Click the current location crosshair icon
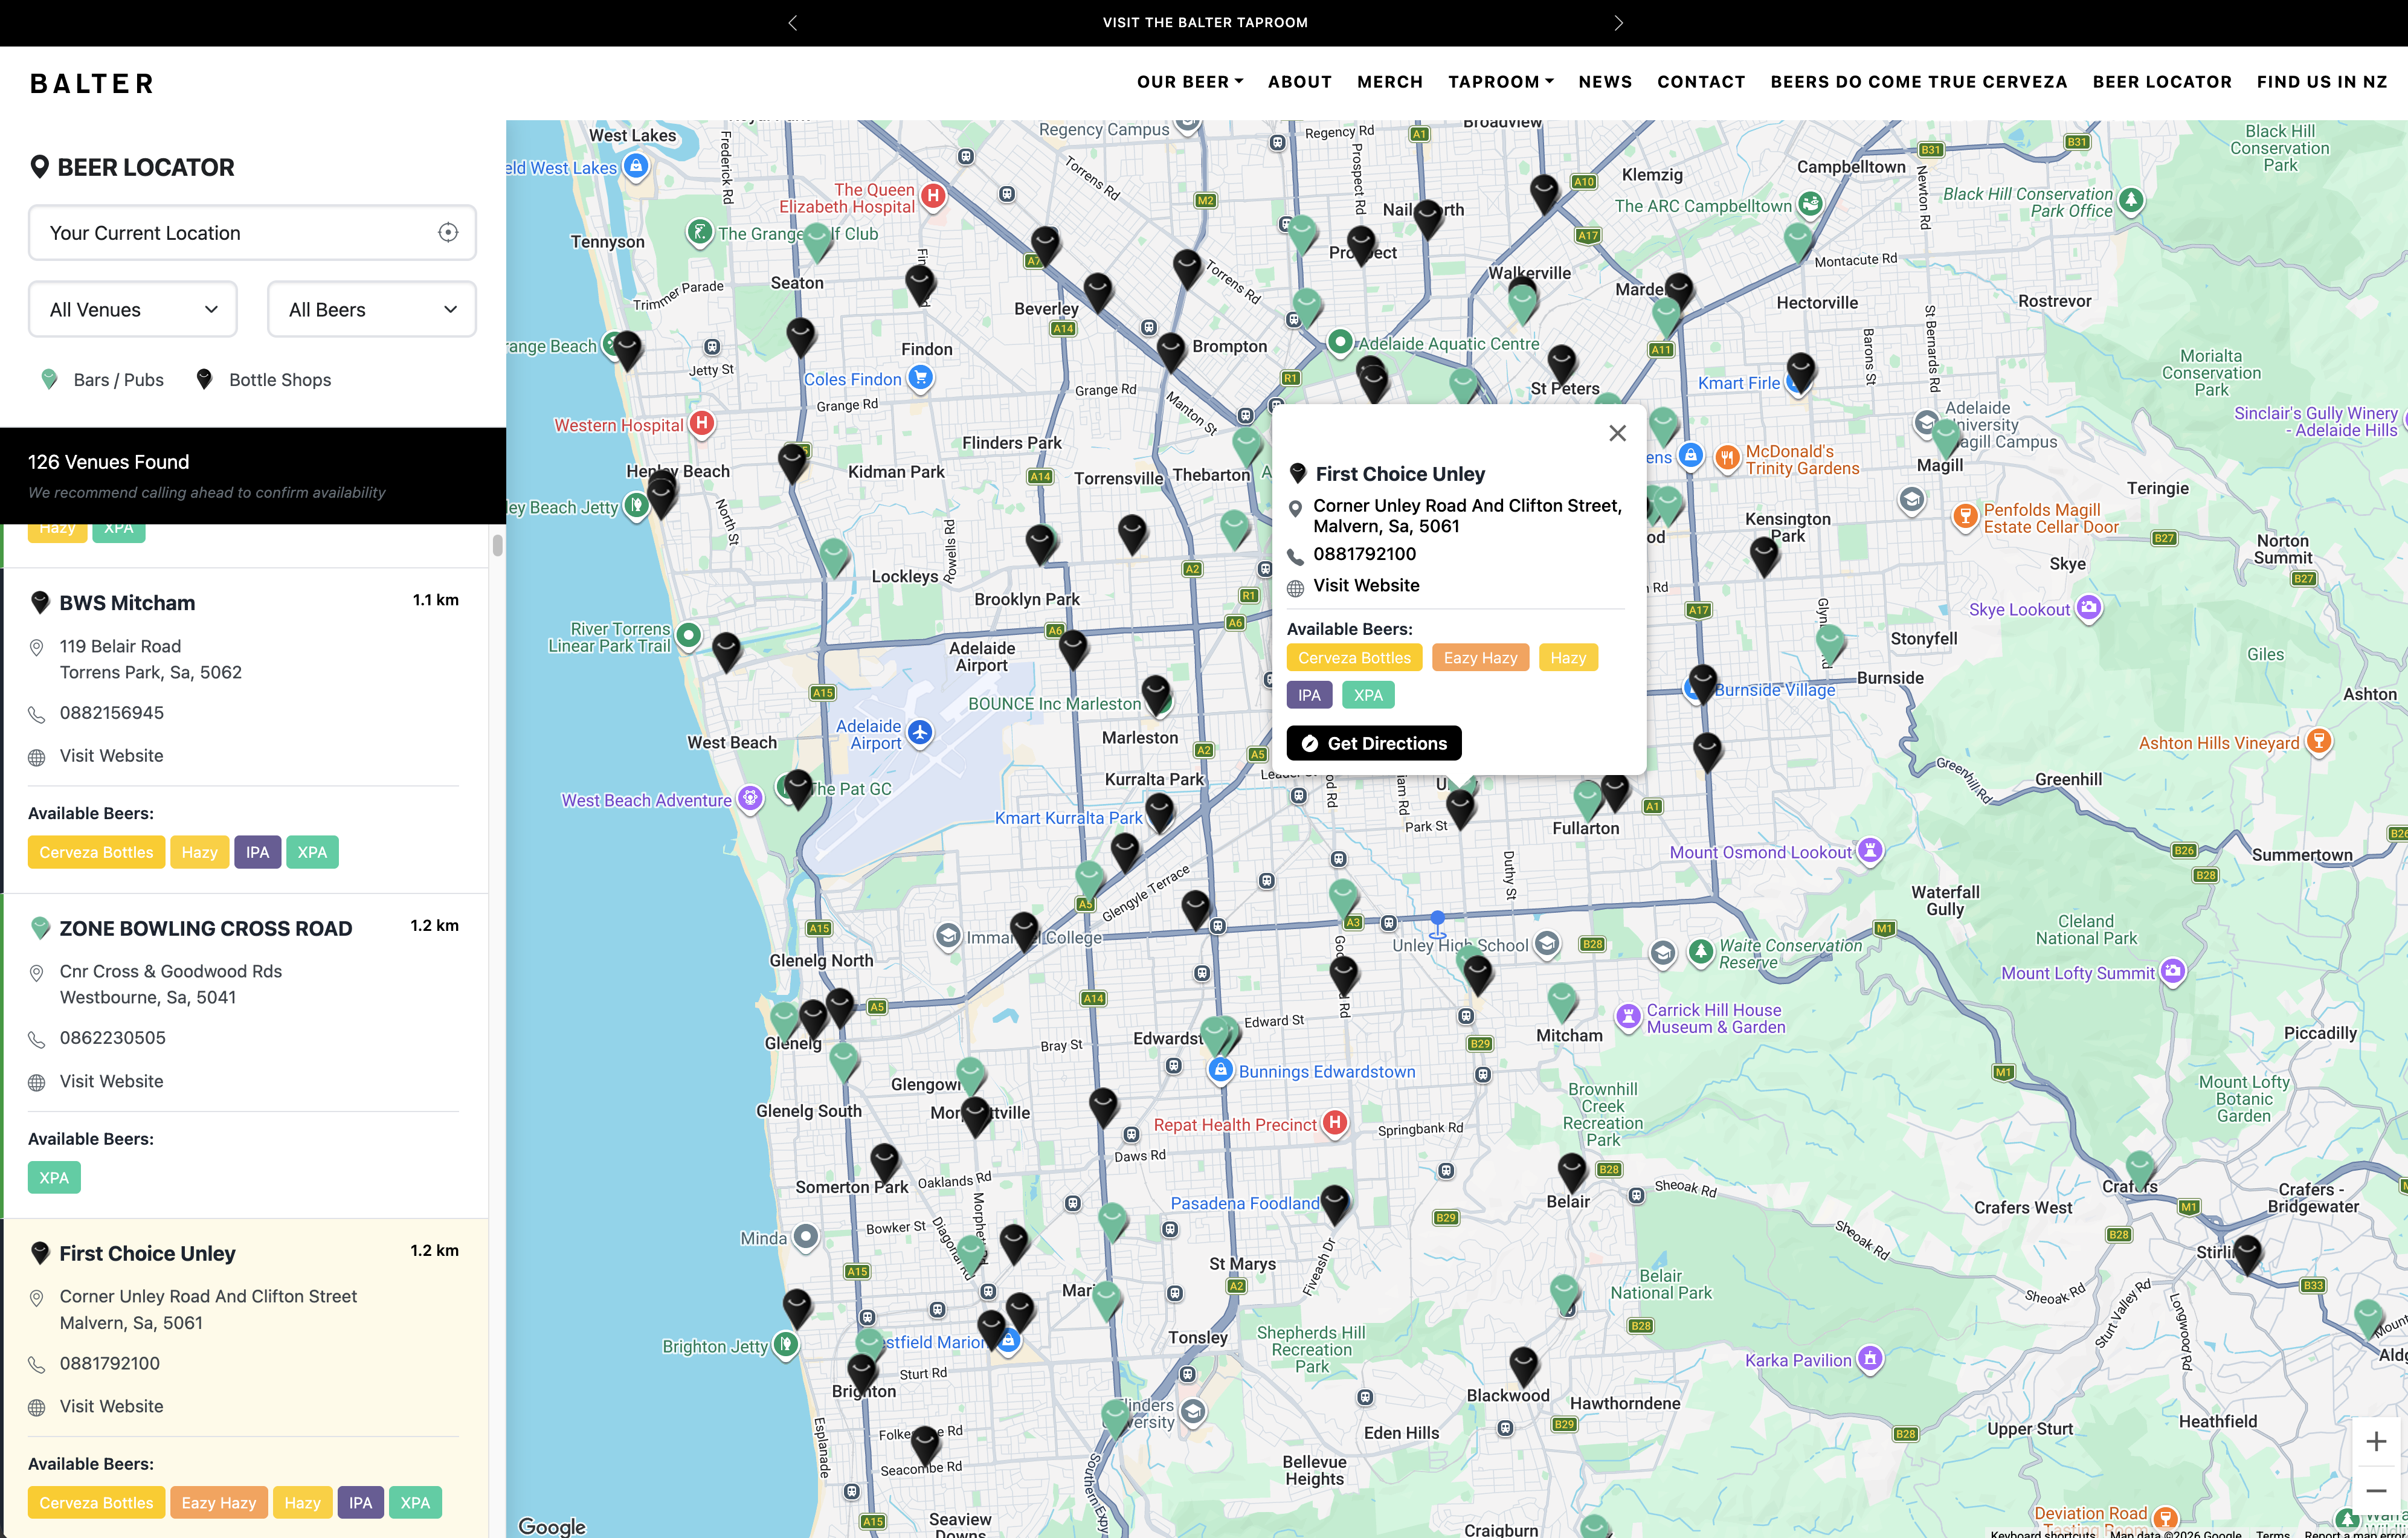This screenshot has width=2408, height=1538. pos(448,232)
